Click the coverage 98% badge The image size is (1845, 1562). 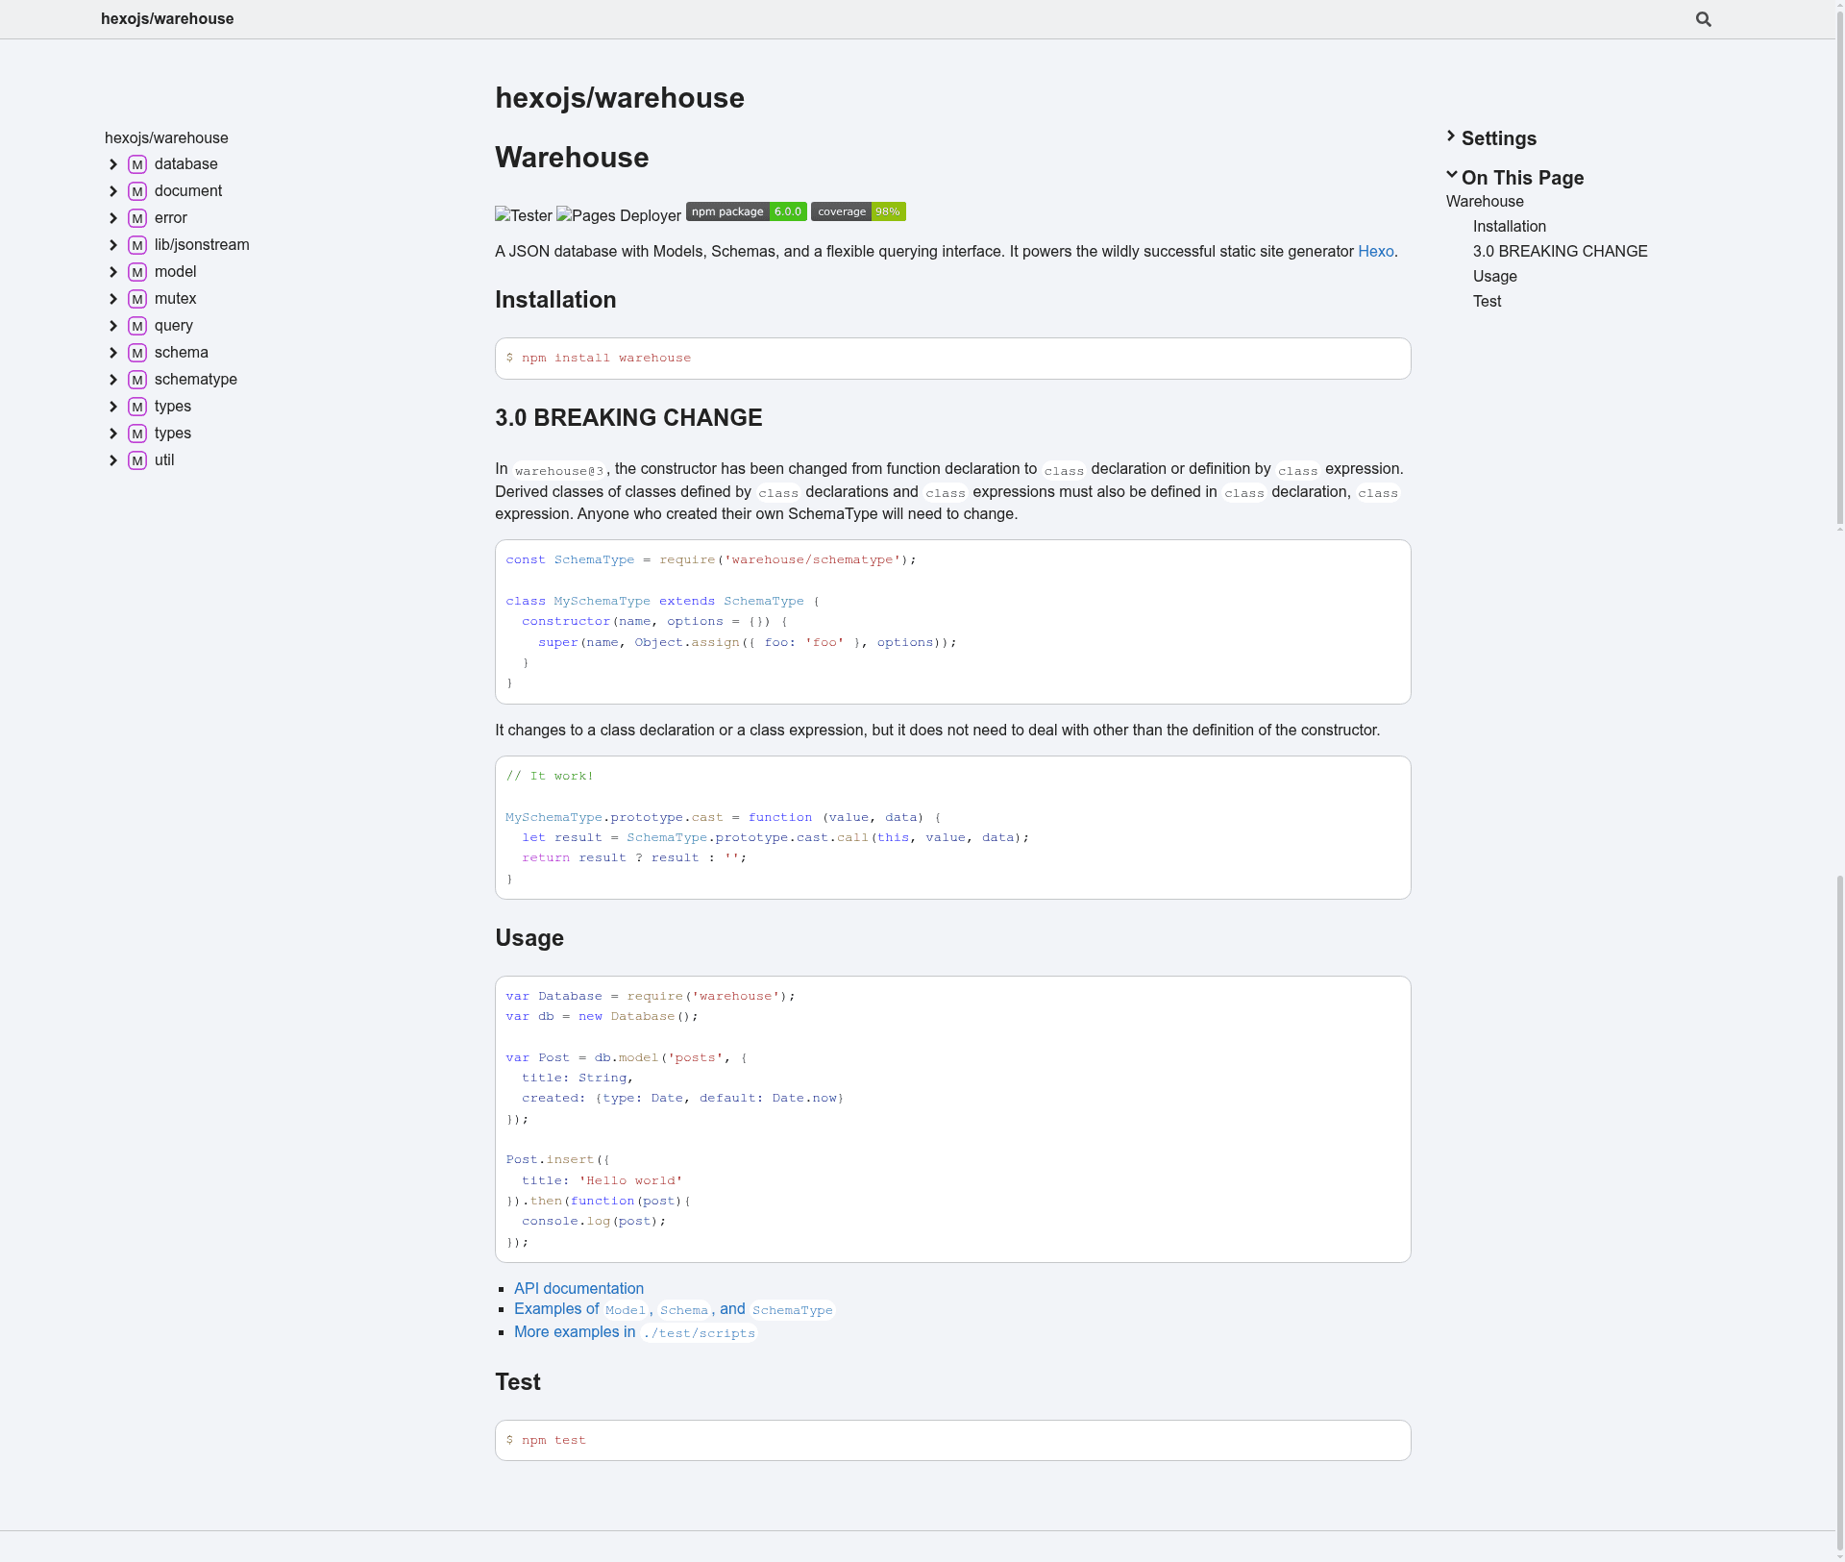pos(858,211)
